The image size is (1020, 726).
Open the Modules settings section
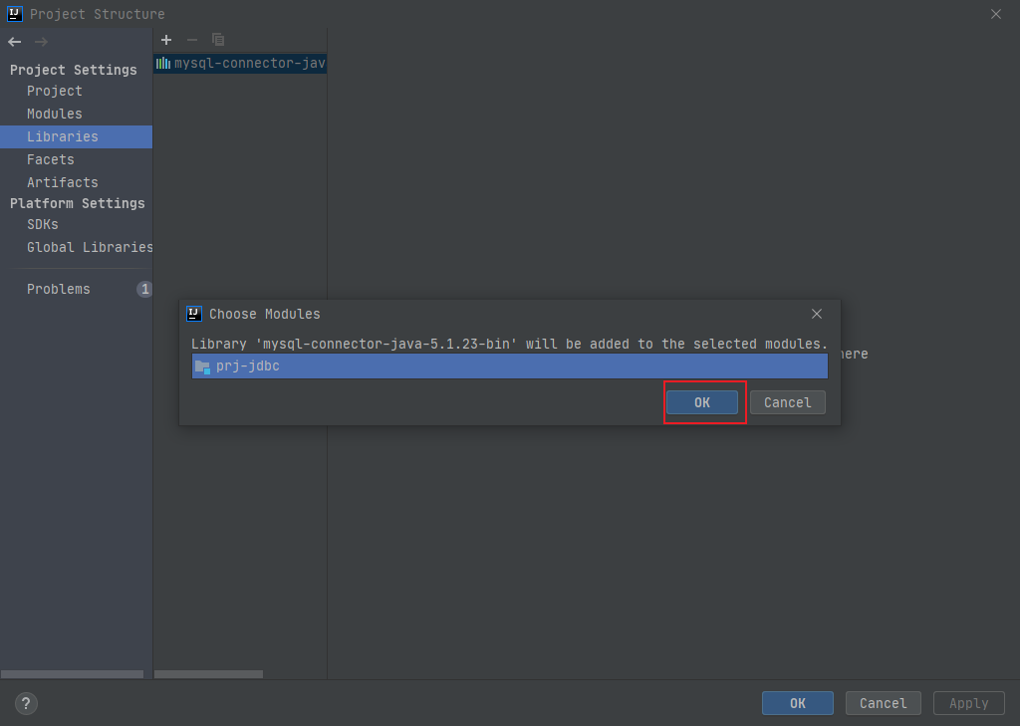(55, 114)
